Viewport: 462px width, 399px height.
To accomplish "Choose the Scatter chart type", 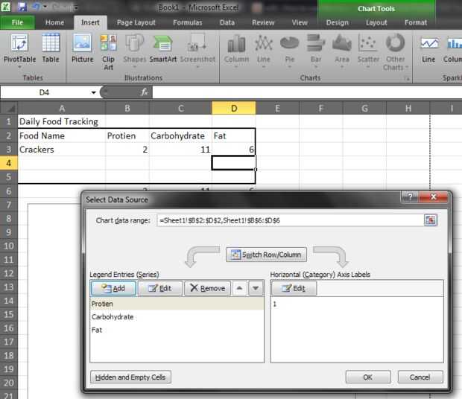I will (368, 51).
